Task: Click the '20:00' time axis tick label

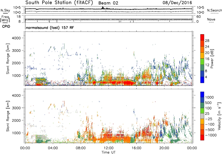Action: [x=164, y=148]
